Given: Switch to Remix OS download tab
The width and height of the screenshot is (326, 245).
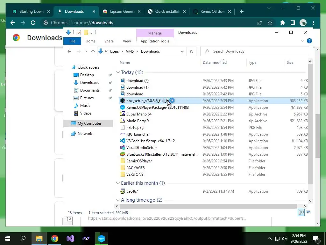Looking at the screenshot, I should pos(212,11).
